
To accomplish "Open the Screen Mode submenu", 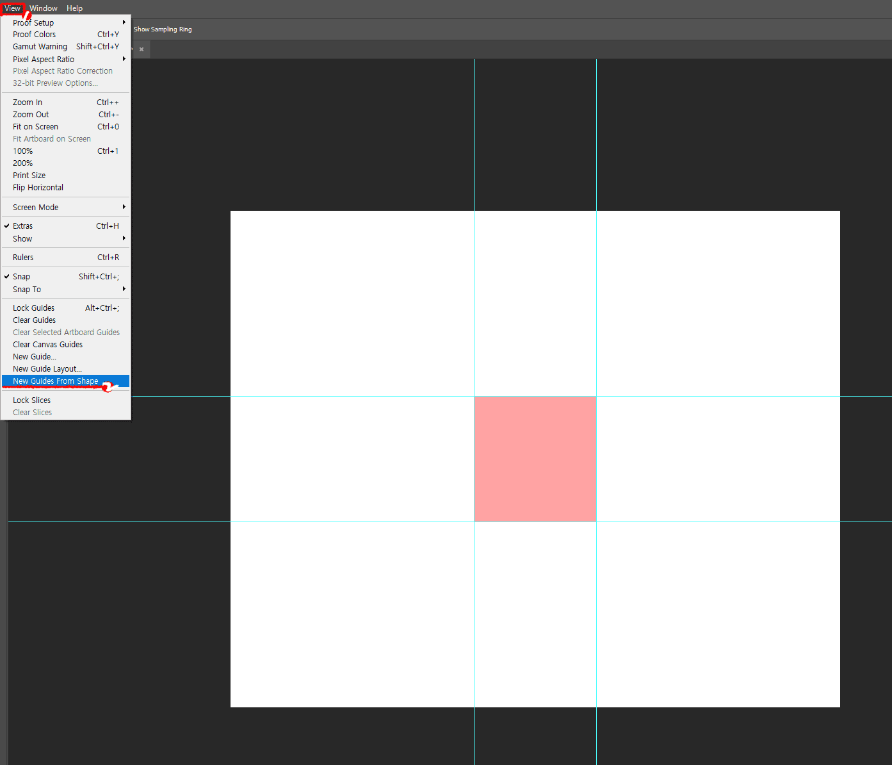I will click(35, 206).
